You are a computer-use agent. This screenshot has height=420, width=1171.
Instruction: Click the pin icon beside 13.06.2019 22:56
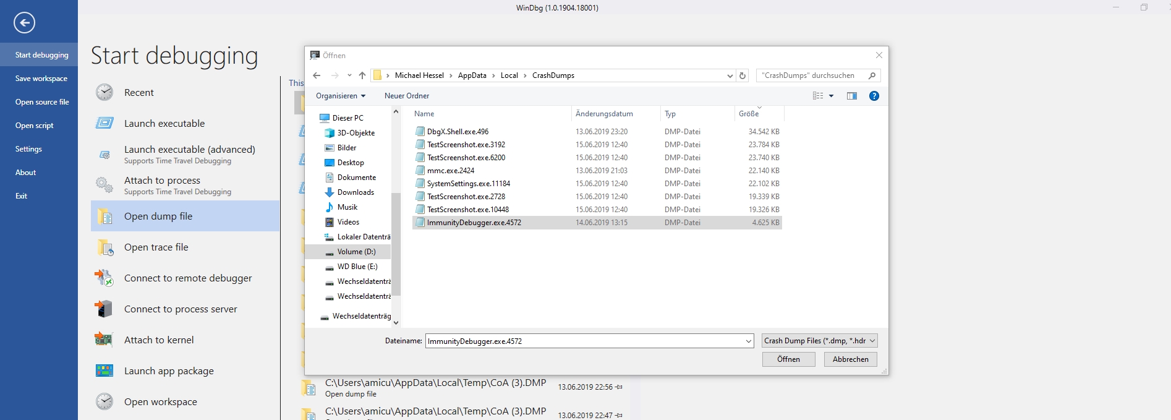[x=619, y=387]
